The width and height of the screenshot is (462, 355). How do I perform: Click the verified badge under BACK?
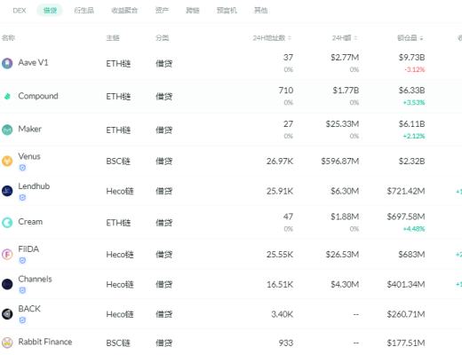point(22,320)
